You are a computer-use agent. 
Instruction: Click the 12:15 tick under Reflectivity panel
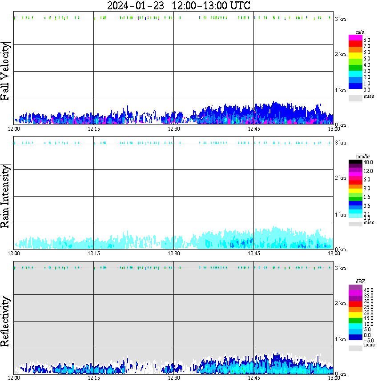point(93,378)
